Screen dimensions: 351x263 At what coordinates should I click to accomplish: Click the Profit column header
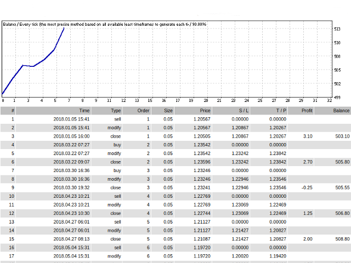pyautogui.click(x=307, y=111)
